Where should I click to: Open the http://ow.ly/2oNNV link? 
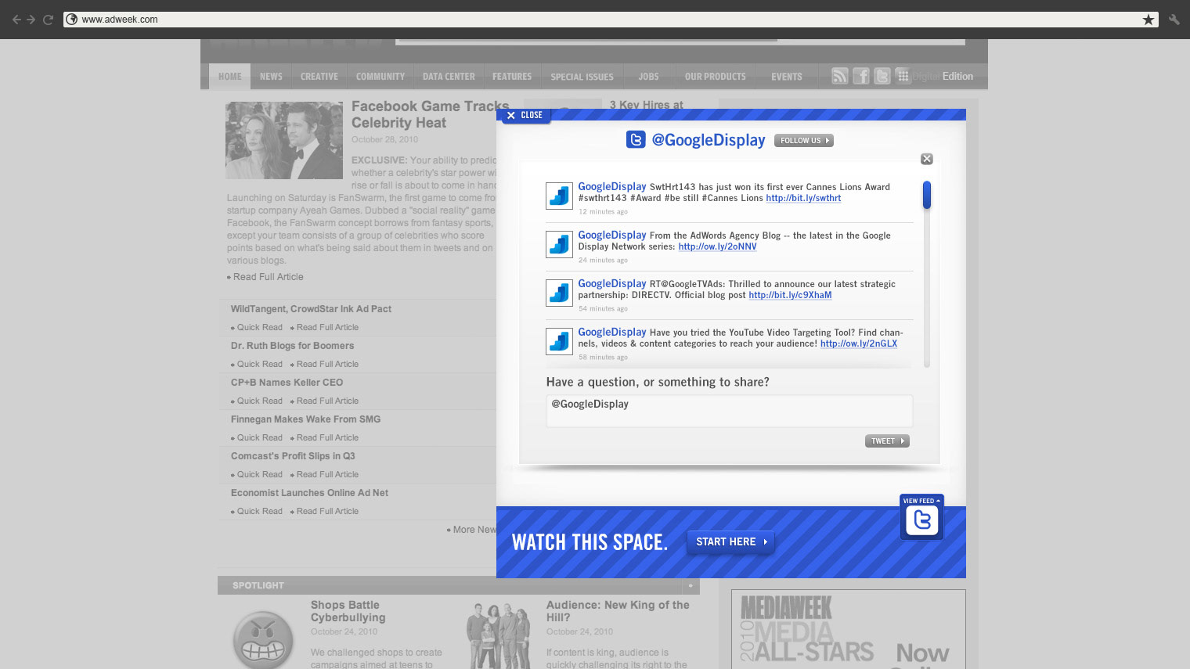click(x=717, y=246)
